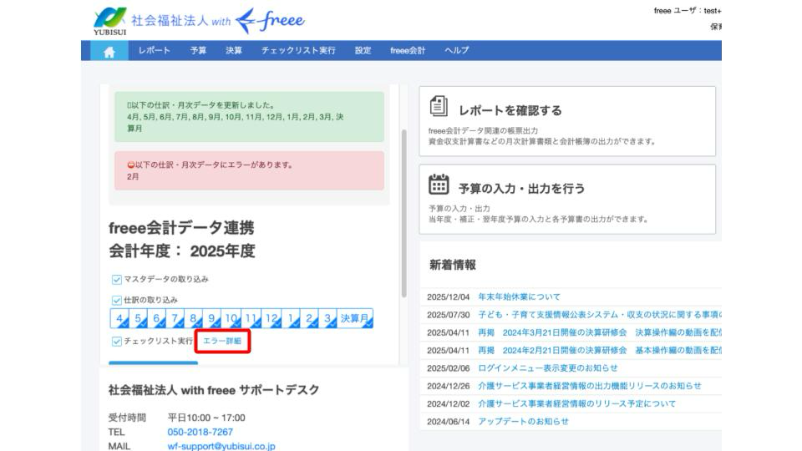This screenshot has width=802, height=451.
Task: Click the 平日10:00 ~ 17:00 reception hours text
Action: [x=206, y=418]
